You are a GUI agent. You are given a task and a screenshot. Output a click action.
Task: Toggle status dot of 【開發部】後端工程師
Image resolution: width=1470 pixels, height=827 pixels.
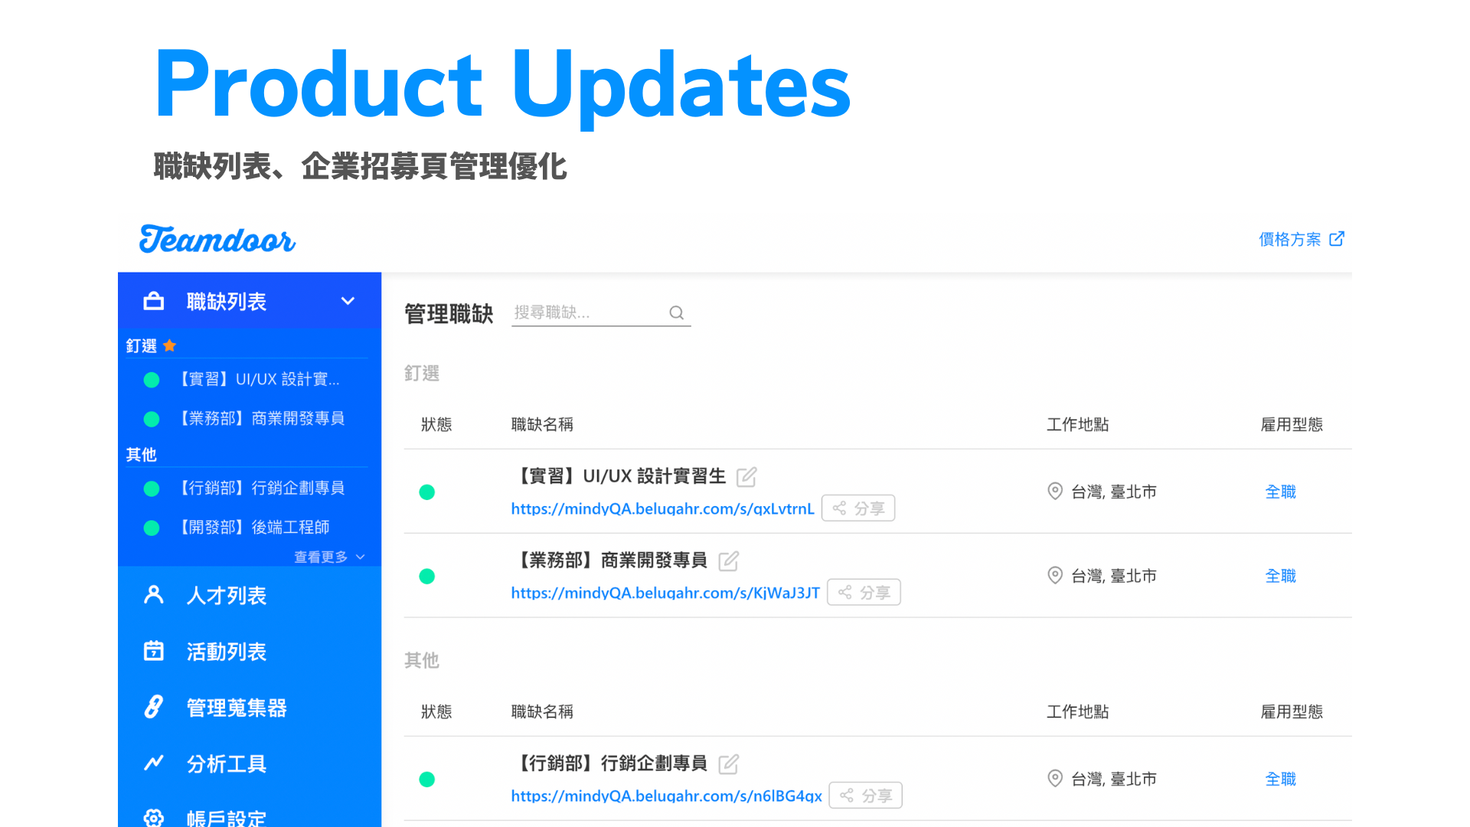[151, 528]
